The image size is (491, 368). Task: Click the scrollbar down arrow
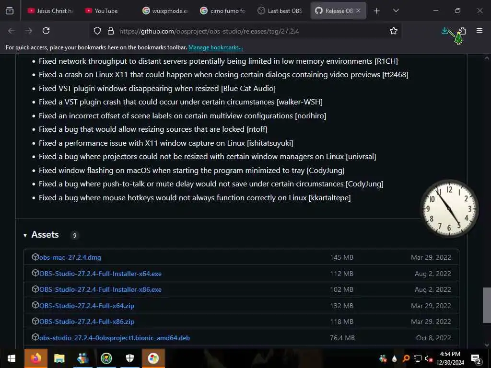tap(487, 345)
